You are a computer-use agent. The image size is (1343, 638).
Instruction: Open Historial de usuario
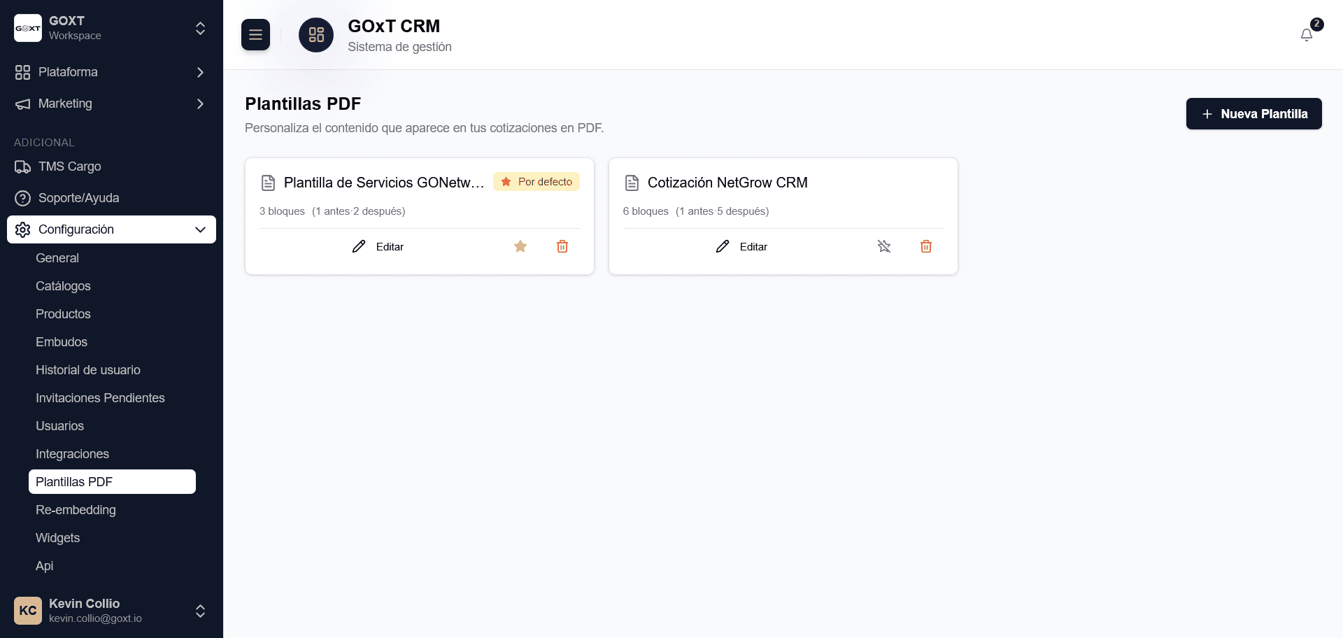coord(112,370)
